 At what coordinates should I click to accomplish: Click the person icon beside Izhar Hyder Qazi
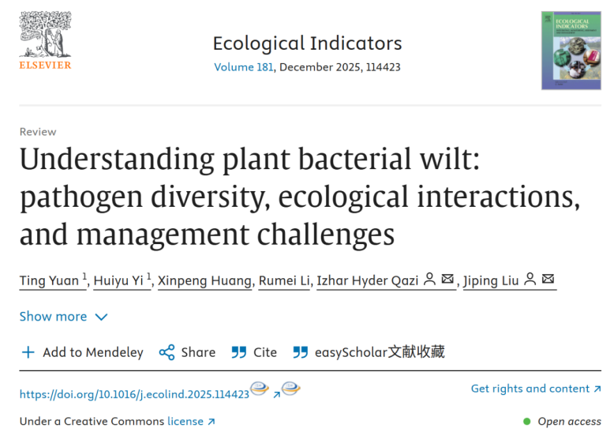pos(430,280)
